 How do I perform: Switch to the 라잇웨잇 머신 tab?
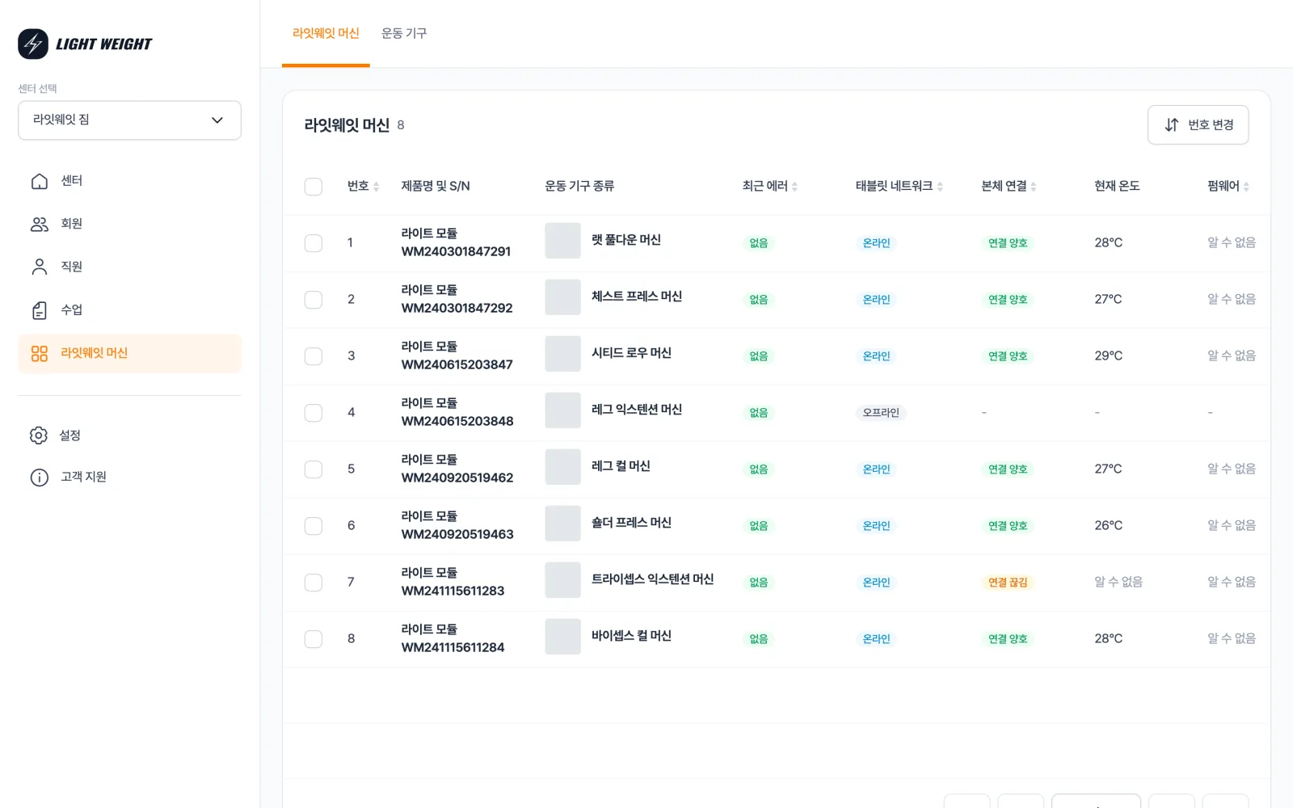tap(326, 33)
